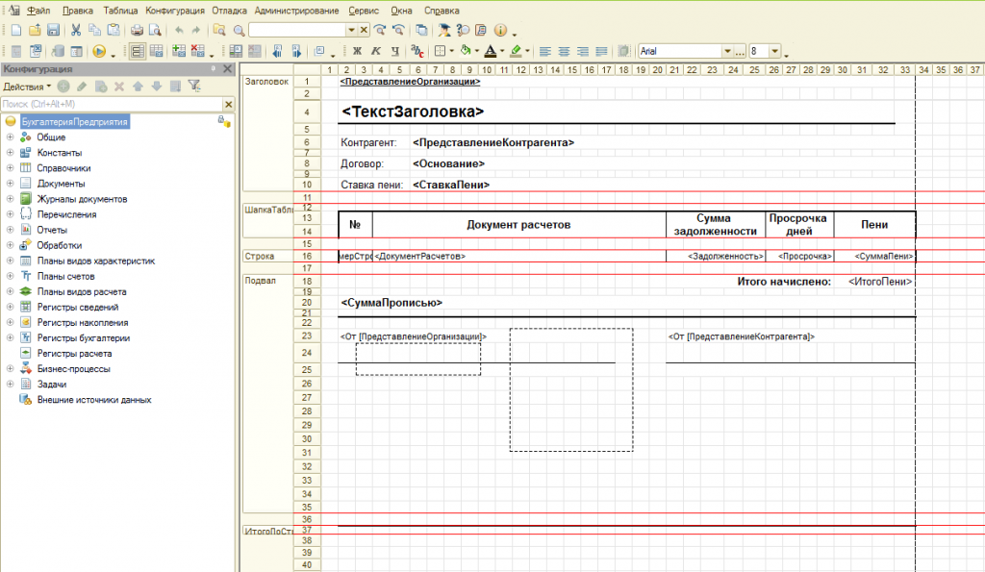This screenshot has width=985, height=572.
Task: Close the Конфигурация panel
Action: pos(228,69)
